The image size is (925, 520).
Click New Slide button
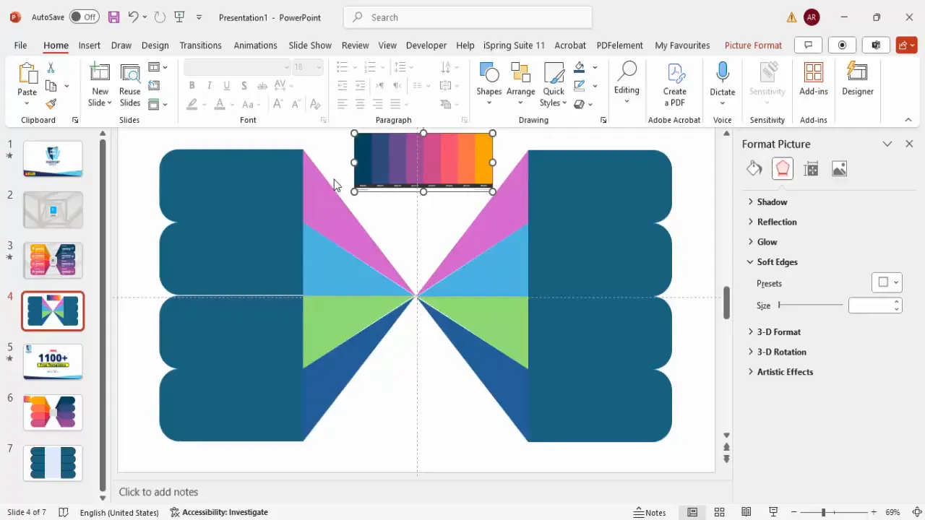(100, 85)
